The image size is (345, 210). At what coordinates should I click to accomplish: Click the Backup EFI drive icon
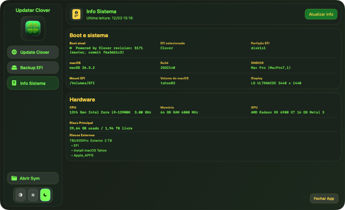pyautogui.click(x=14, y=68)
